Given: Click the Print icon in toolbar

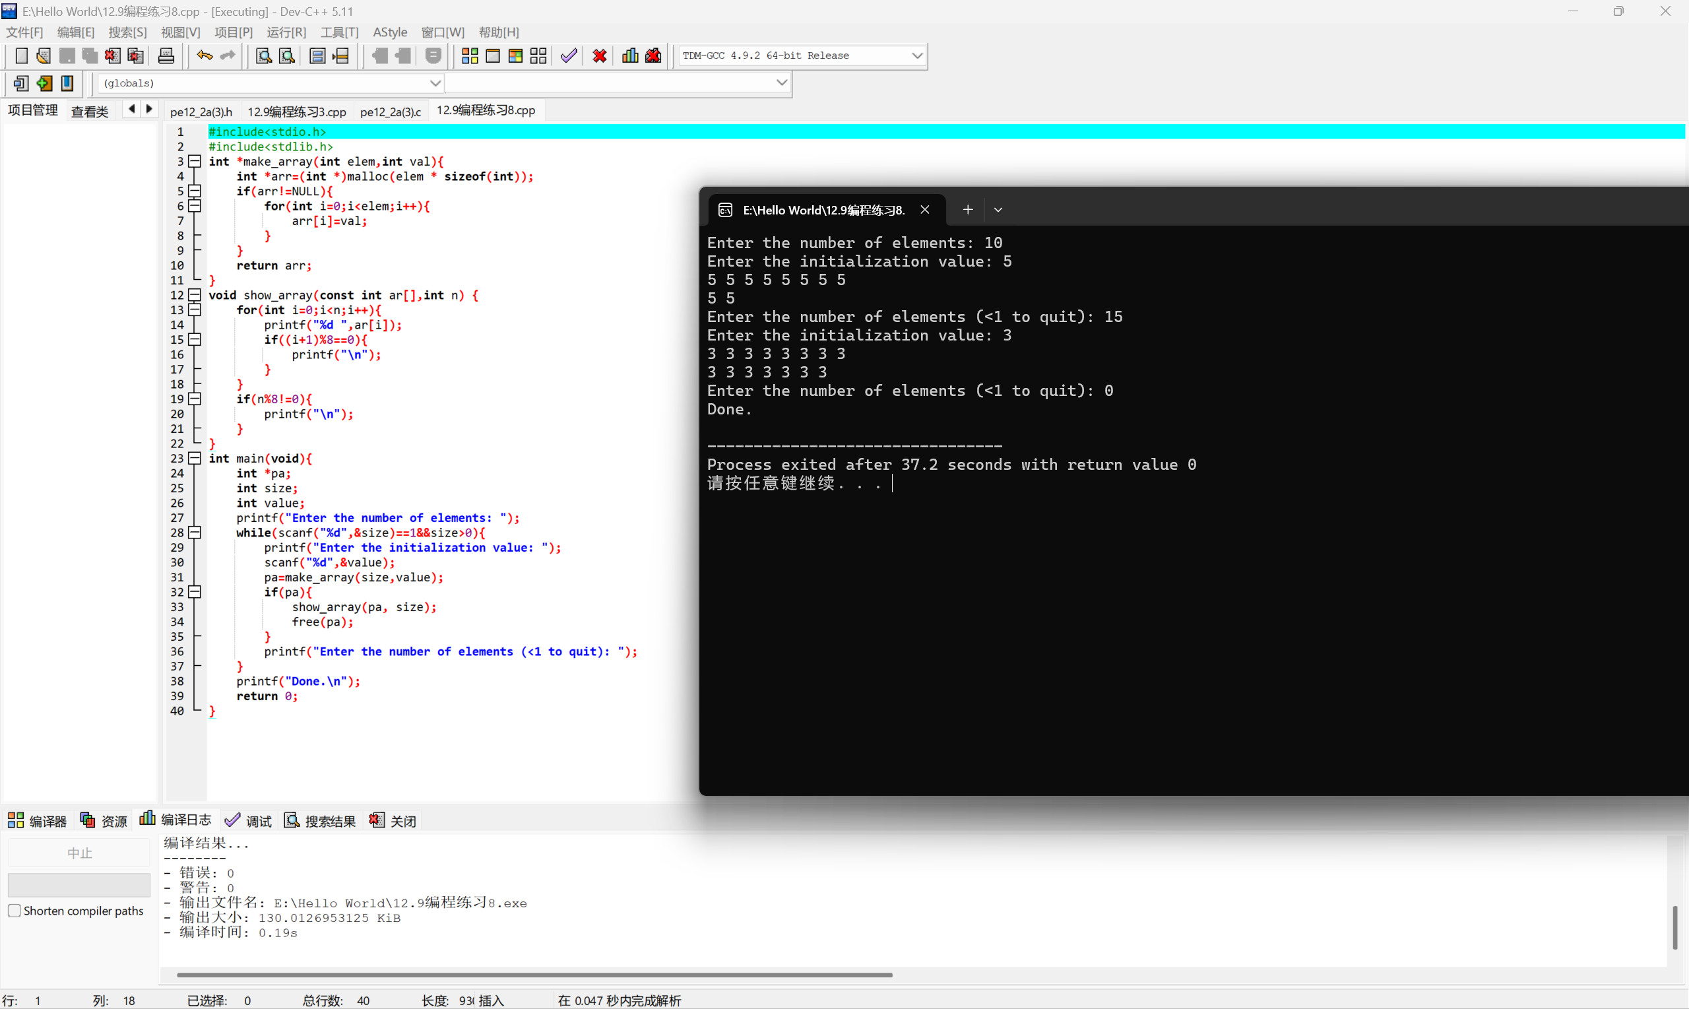Looking at the screenshot, I should coord(166,55).
